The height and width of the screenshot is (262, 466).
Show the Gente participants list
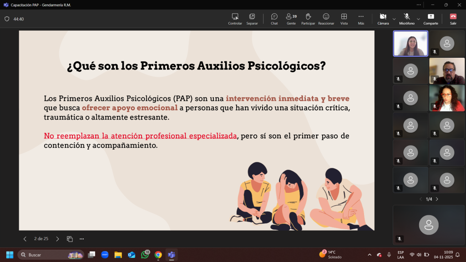click(x=291, y=18)
